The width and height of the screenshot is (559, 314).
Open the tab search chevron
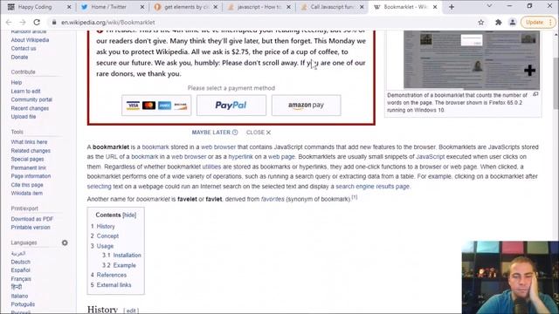click(x=489, y=6)
